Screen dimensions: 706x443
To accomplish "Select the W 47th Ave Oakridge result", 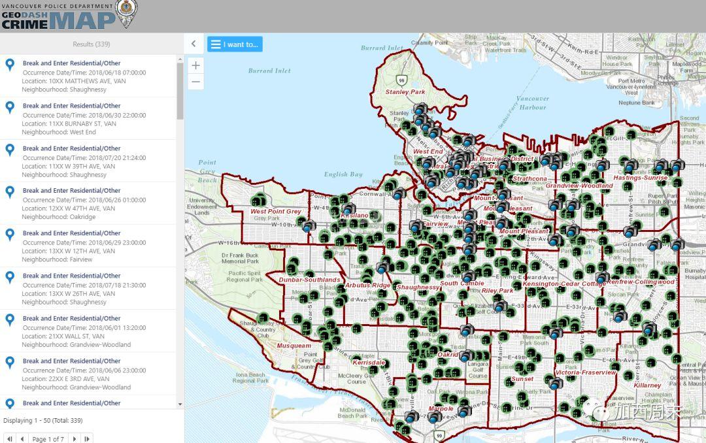I will pos(71,191).
